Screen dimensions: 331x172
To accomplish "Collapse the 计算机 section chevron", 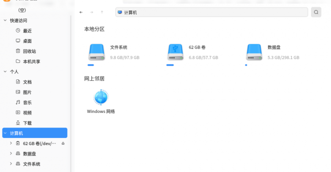I will click(x=5, y=133).
